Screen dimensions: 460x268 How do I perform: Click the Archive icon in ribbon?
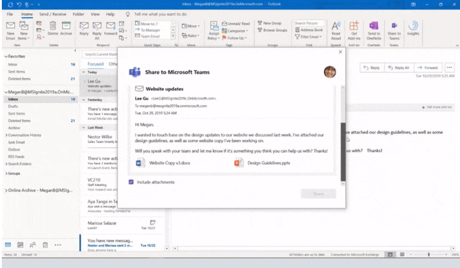click(66, 26)
